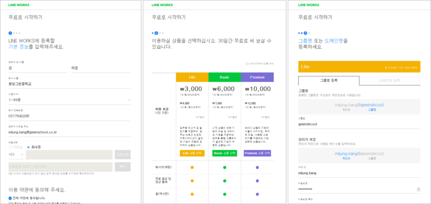Open the 1~99명 user count dropdown

click(70, 100)
